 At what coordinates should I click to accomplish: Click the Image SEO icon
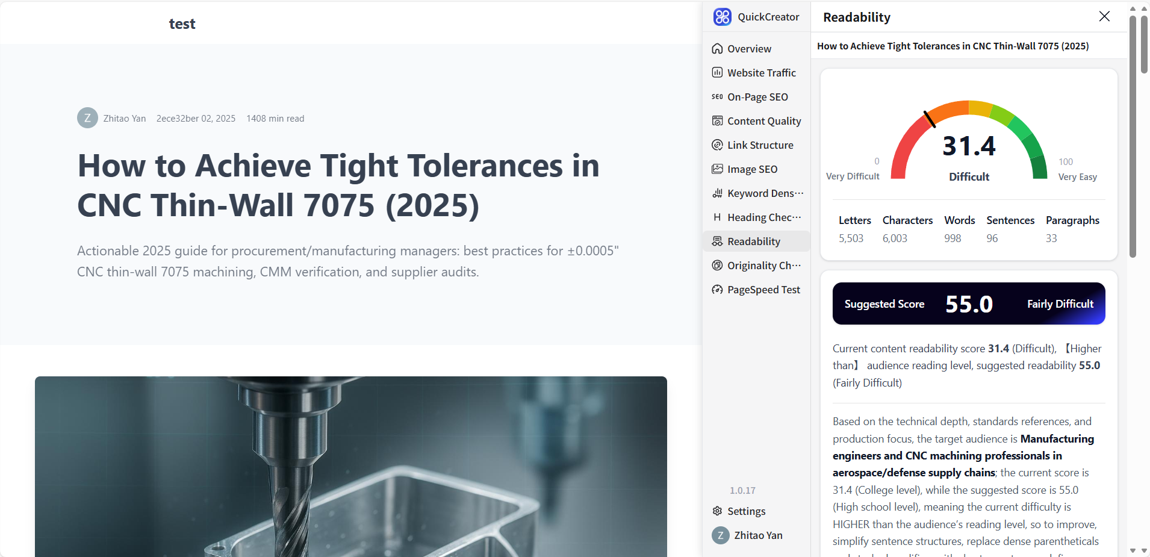(x=717, y=169)
